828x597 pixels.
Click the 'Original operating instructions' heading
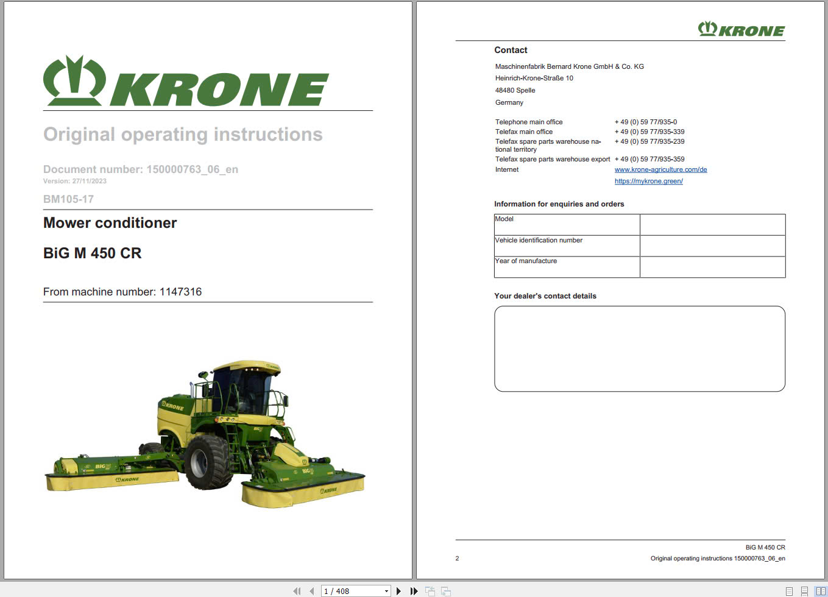(x=183, y=134)
